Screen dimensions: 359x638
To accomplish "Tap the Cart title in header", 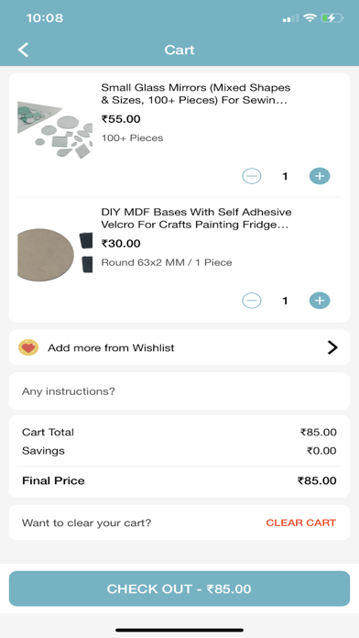I will 179,49.
